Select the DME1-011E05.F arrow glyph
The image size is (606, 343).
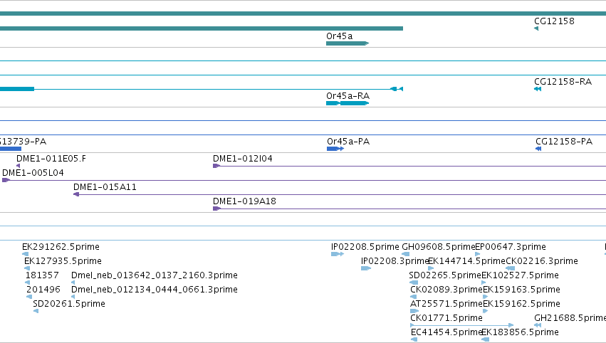tap(19, 166)
